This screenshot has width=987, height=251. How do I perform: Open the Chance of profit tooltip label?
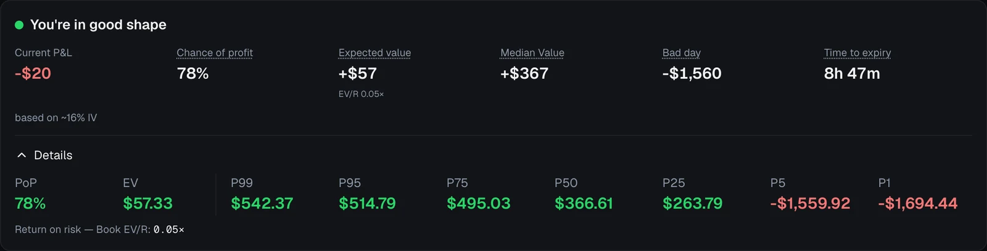[215, 53]
